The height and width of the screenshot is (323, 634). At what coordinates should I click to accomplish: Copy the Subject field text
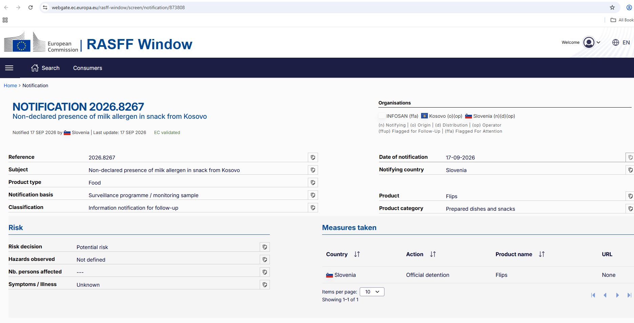tap(313, 170)
